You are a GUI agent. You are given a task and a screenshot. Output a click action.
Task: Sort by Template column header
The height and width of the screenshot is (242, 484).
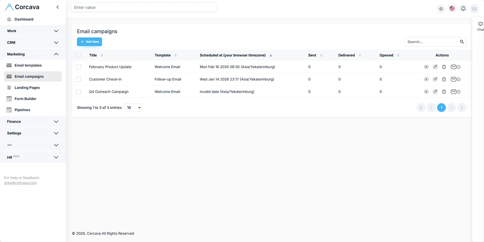(x=166, y=55)
